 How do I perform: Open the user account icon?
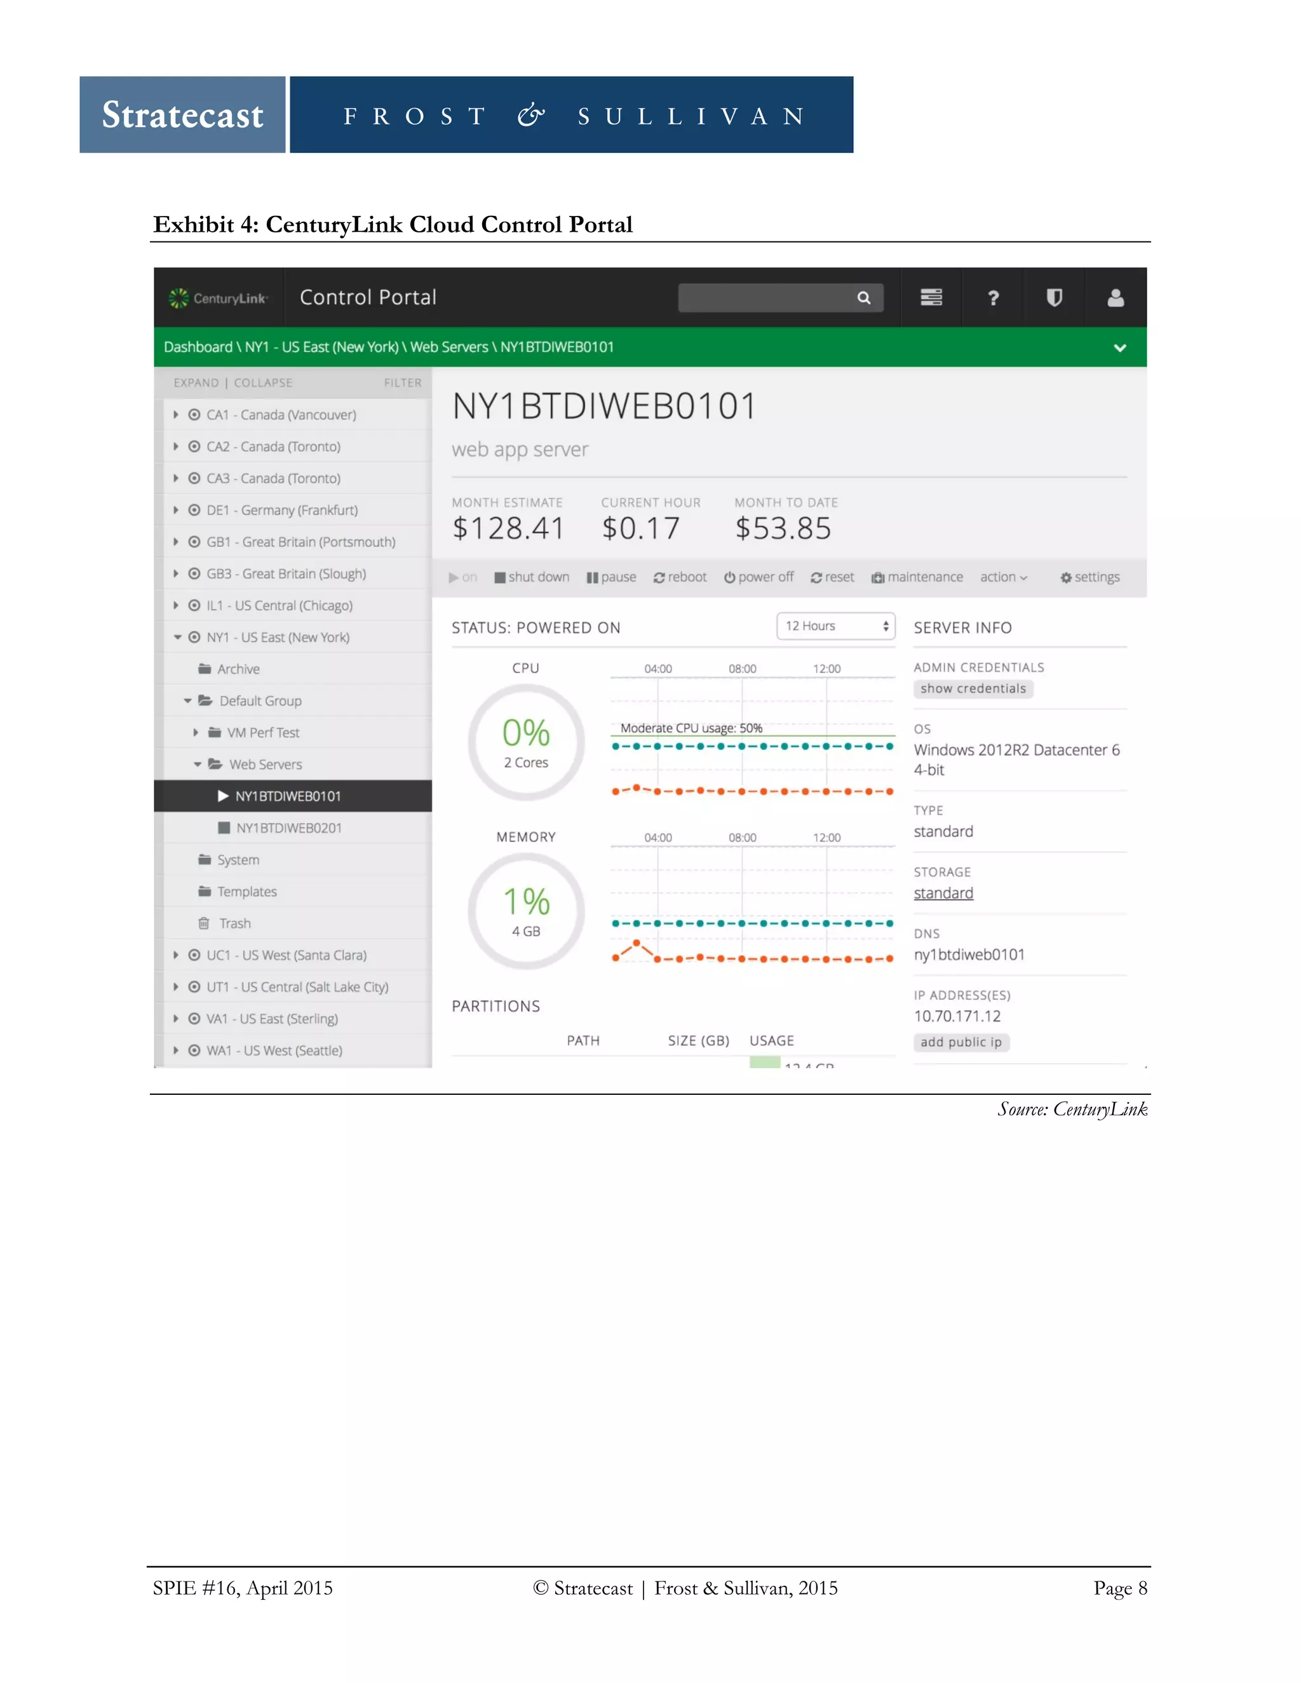click(x=1116, y=297)
